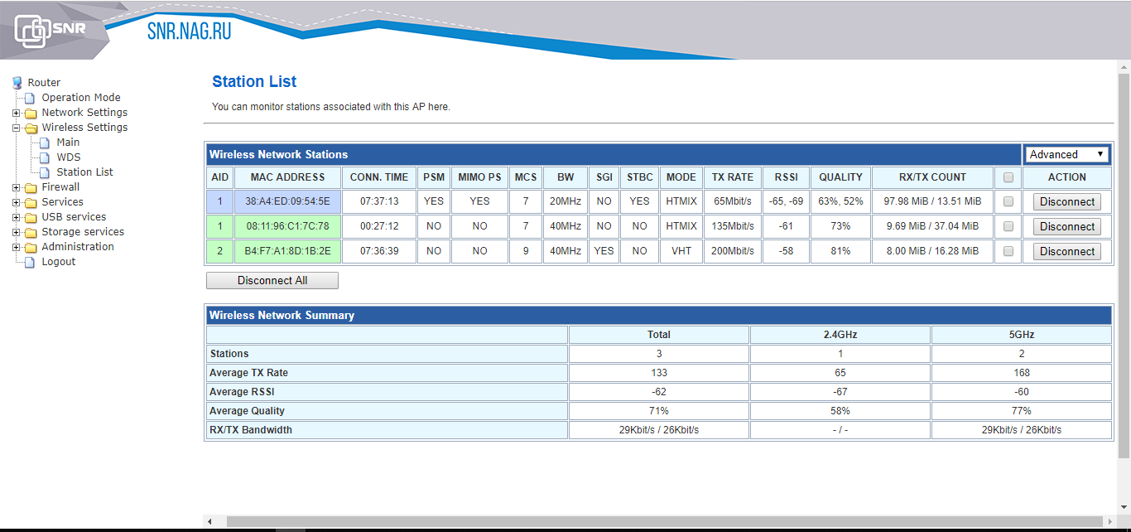Image resolution: width=1131 pixels, height=532 pixels.
Task: Click the QUALITY column header
Action: coord(841,177)
